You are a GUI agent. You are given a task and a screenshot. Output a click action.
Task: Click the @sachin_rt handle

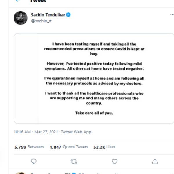pos(41,21)
